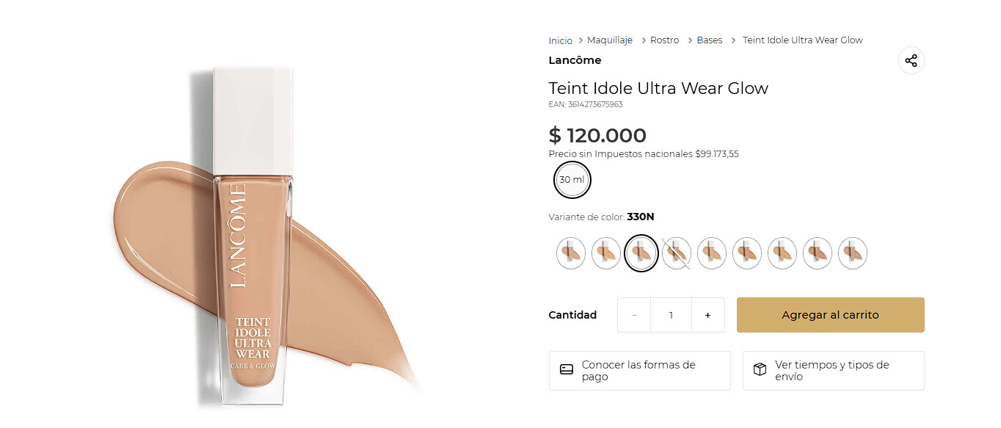Click the share icon button
Image resolution: width=1001 pixels, height=428 pixels.
pos(911,61)
